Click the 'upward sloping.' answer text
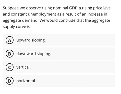 [31, 40]
